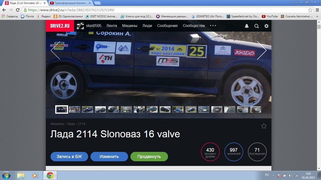The height and width of the screenshot is (180, 321).
Task: Go forward in browser history
Action: coord(11,10)
